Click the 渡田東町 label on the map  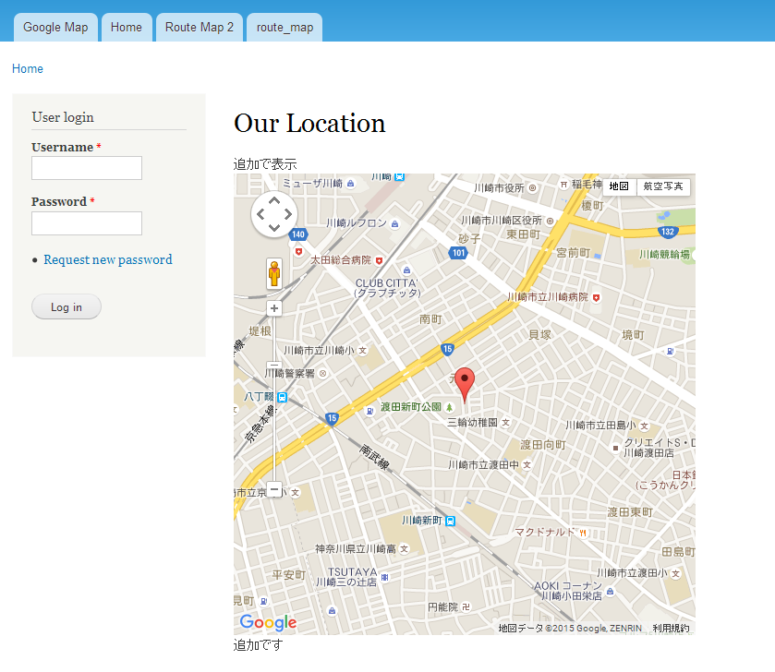click(630, 512)
